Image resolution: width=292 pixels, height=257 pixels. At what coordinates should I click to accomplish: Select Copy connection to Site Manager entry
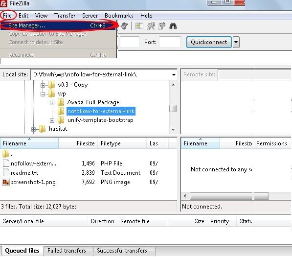(x=58, y=34)
